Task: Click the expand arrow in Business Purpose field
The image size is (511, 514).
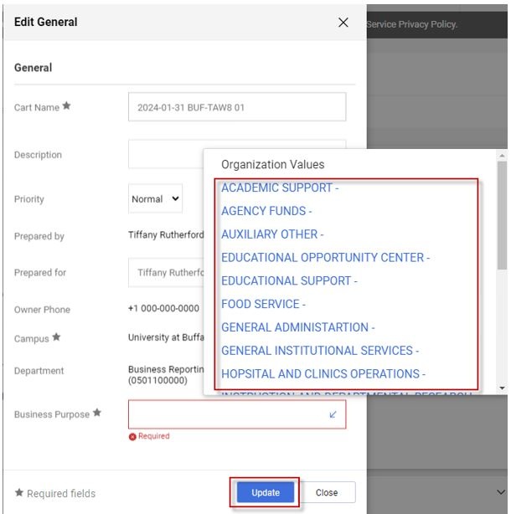Action: pyautogui.click(x=333, y=414)
